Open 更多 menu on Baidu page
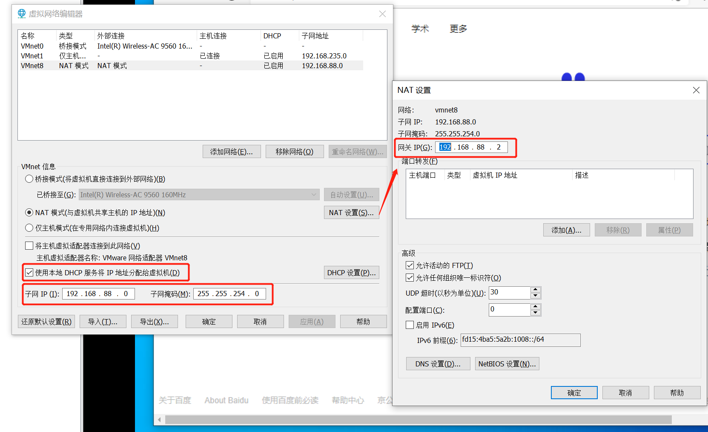 459,29
